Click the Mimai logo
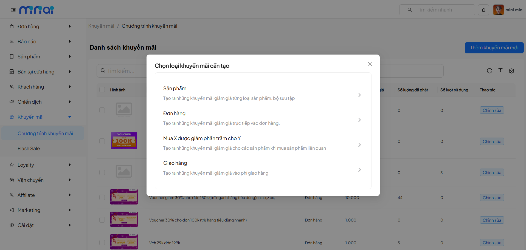526x250 pixels. pyautogui.click(x=36, y=10)
